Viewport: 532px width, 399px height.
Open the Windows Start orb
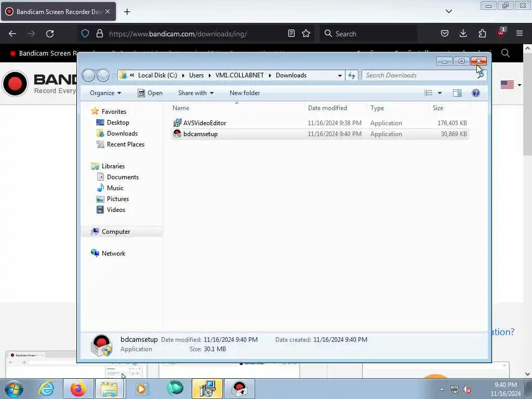[14, 389]
